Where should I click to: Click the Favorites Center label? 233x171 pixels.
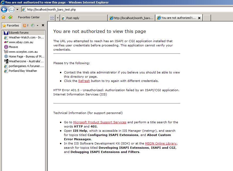coord(29,17)
